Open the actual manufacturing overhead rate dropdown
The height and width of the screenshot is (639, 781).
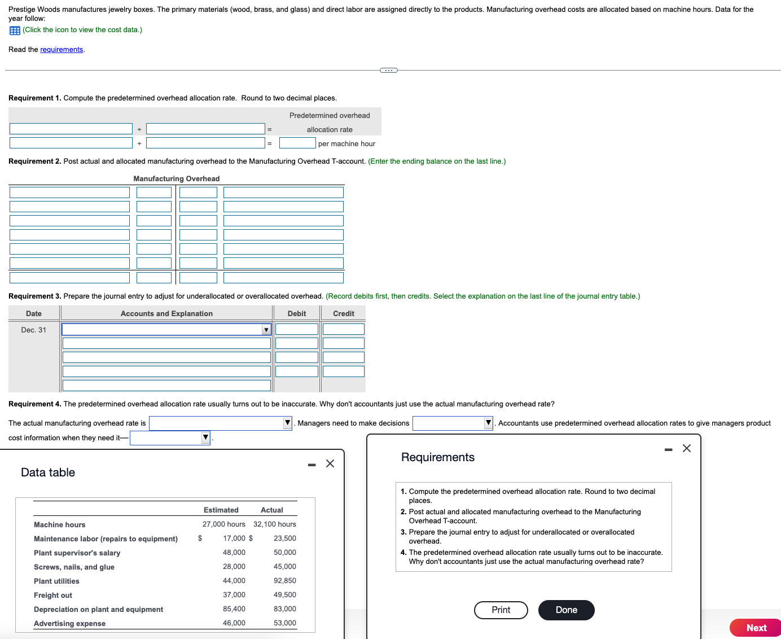coord(286,423)
